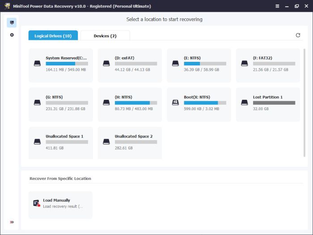The width and height of the screenshot is (313, 235).
Task: Expand the sidebar with the red chevrons
Action: [x=12, y=222]
